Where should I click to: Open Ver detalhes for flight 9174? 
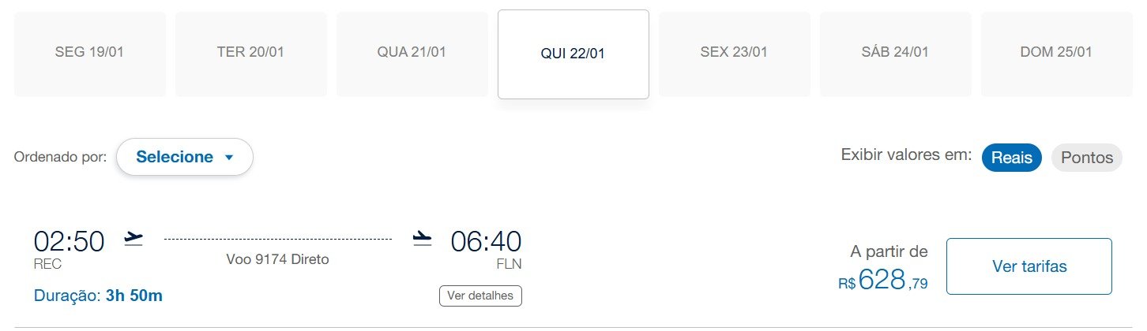click(x=480, y=296)
